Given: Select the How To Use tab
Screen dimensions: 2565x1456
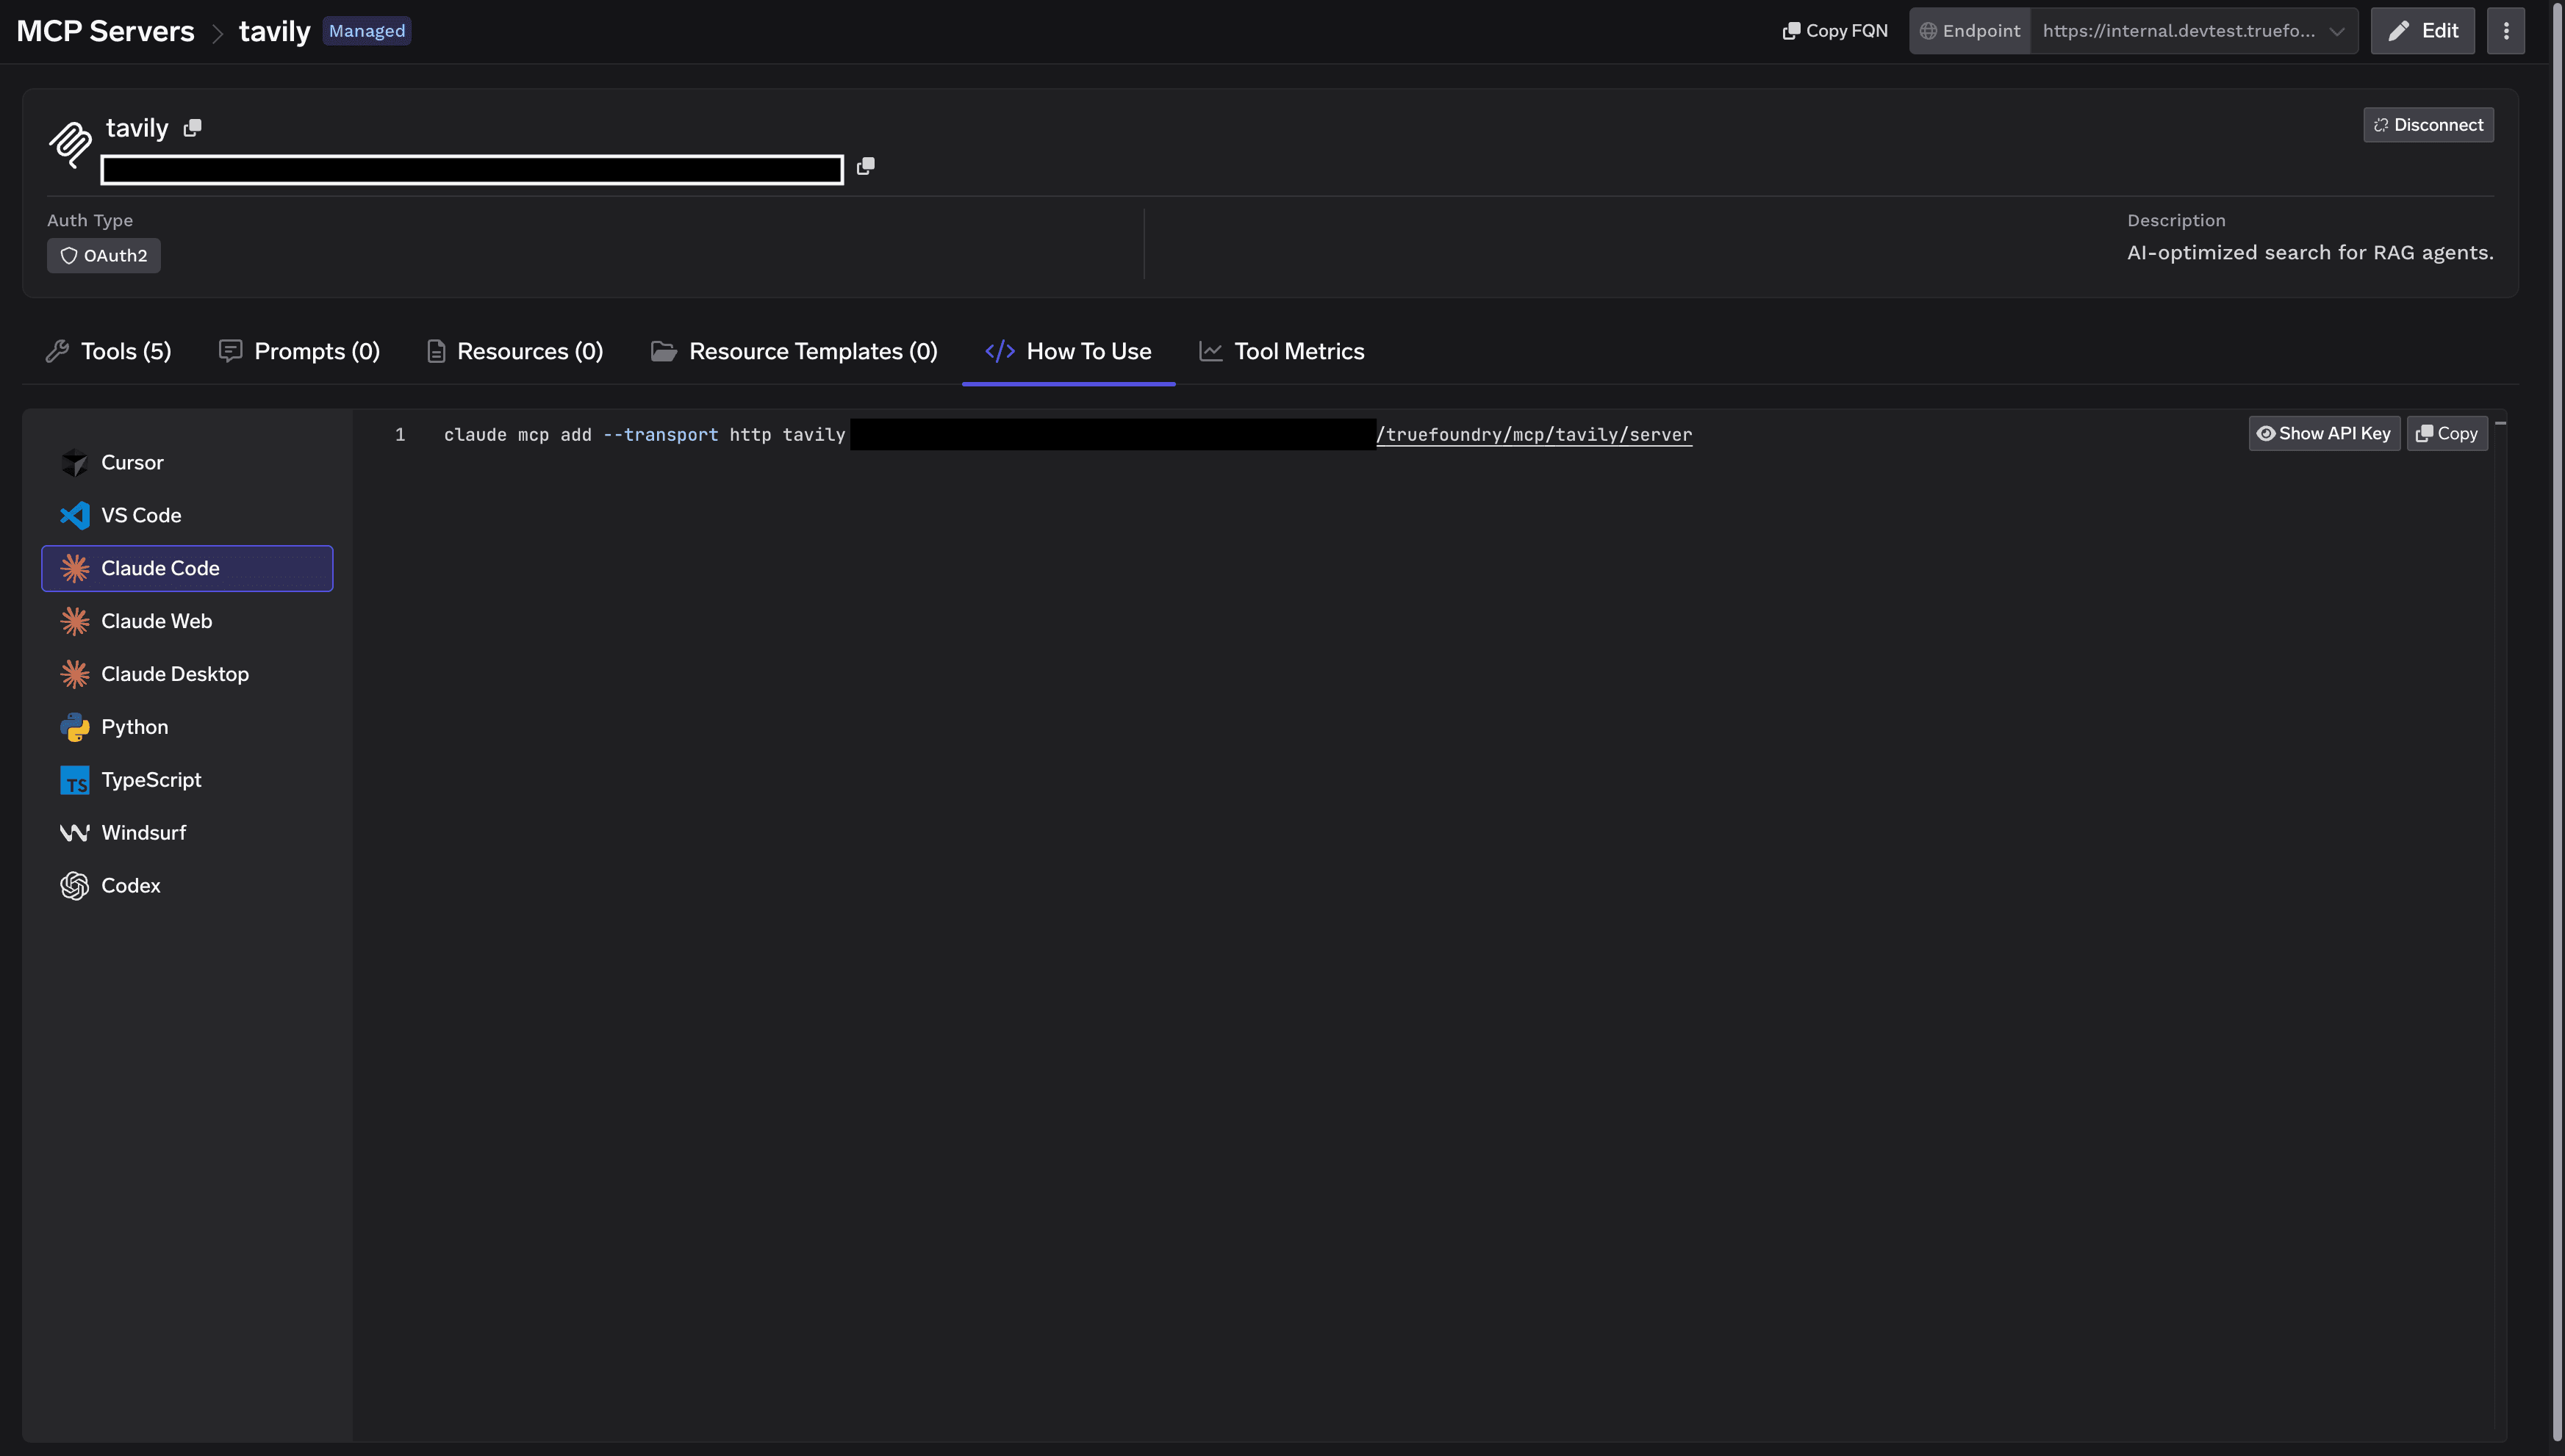Looking at the screenshot, I should coord(1069,352).
